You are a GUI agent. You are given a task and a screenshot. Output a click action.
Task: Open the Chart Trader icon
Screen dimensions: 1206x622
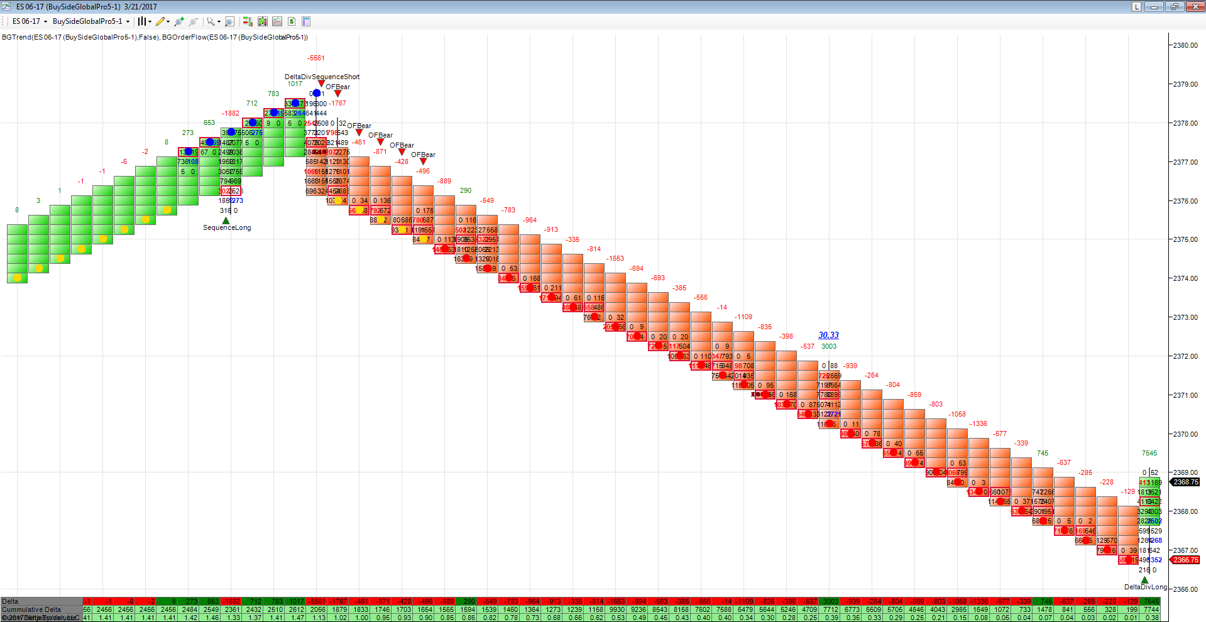click(248, 21)
